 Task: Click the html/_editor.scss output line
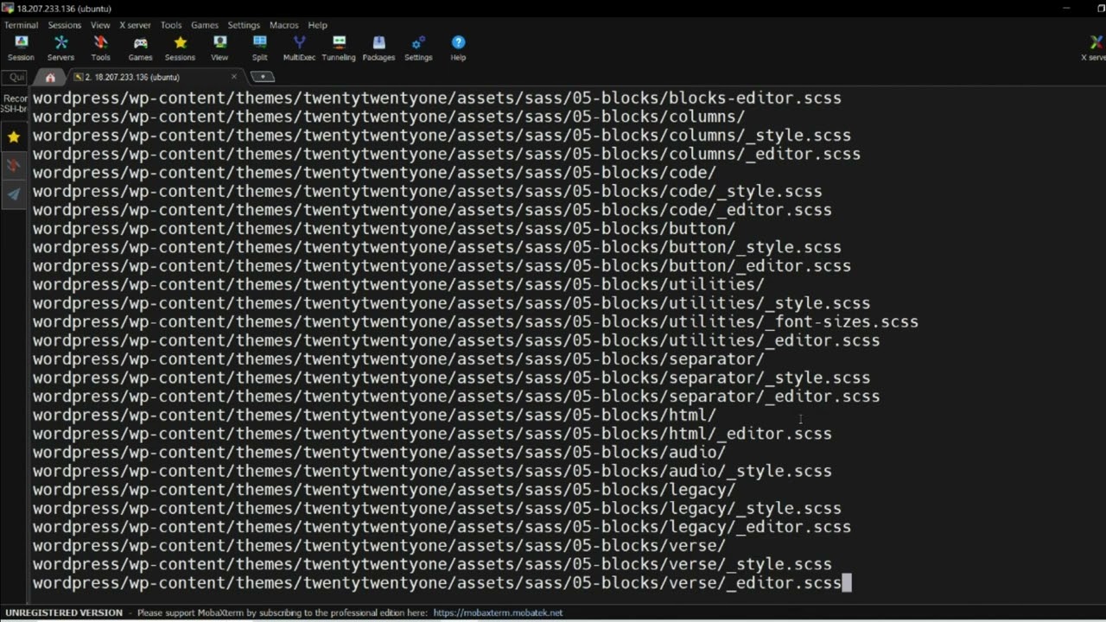coord(432,434)
